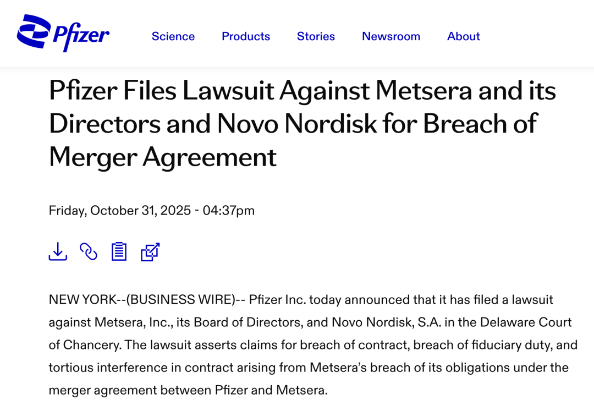Click the Friday, October 31, 2025 date
594x411 pixels.
pos(120,211)
